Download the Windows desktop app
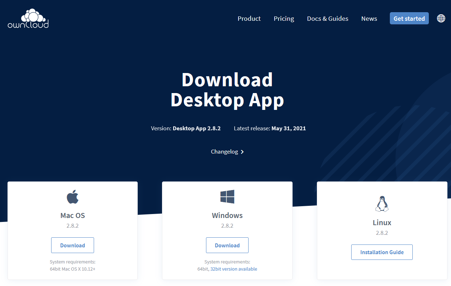The height and width of the screenshot is (286, 451). 227,245
